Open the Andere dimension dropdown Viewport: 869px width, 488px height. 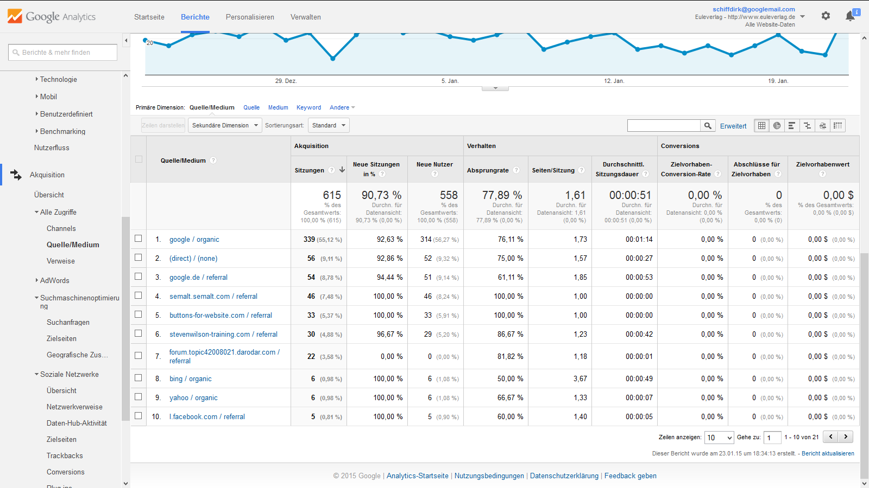[342, 107]
